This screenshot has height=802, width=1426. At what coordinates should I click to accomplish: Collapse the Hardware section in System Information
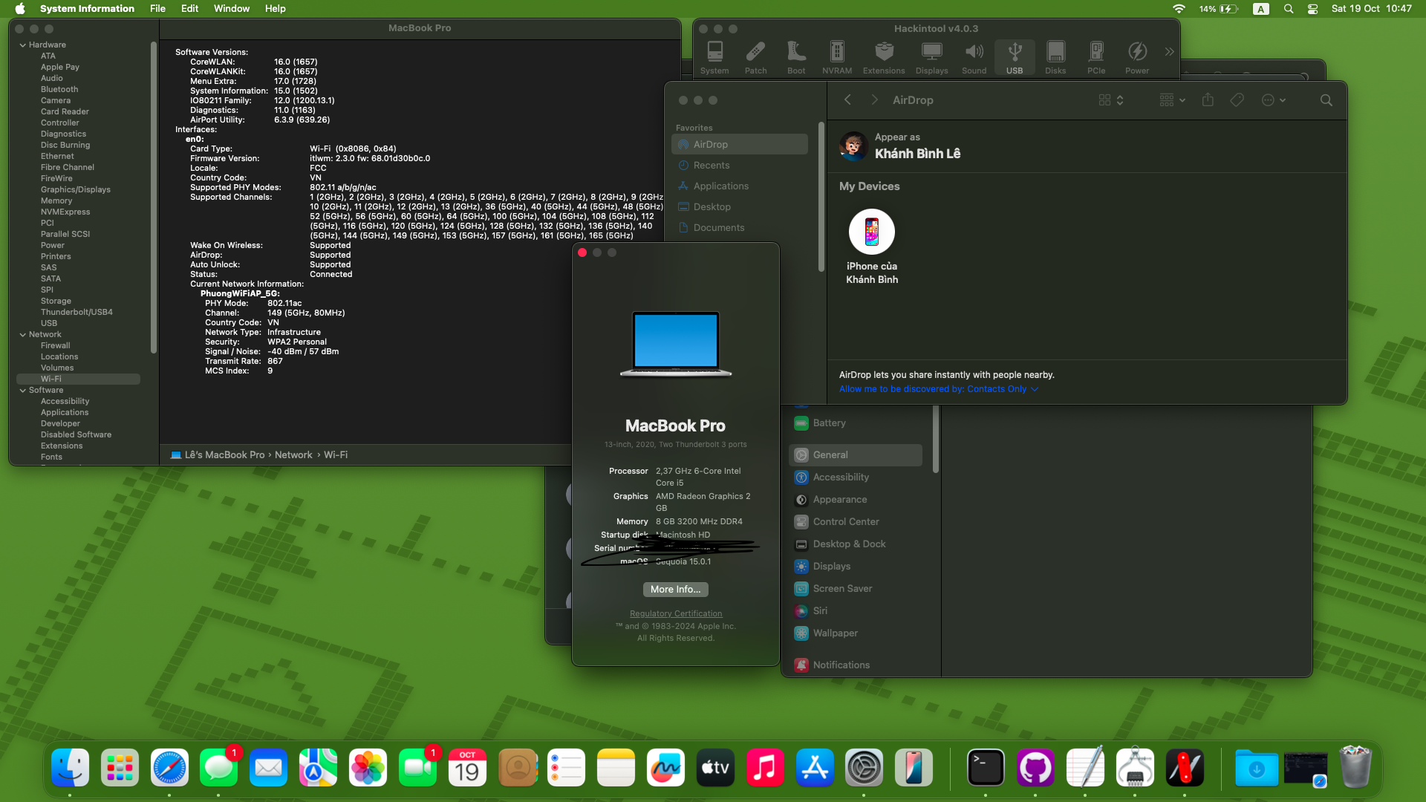tap(23, 45)
